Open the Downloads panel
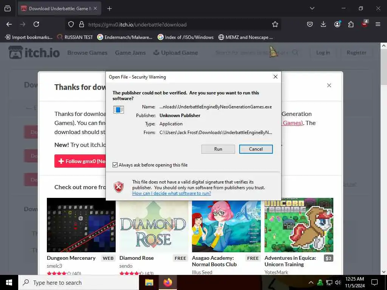 tap(324, 24)
